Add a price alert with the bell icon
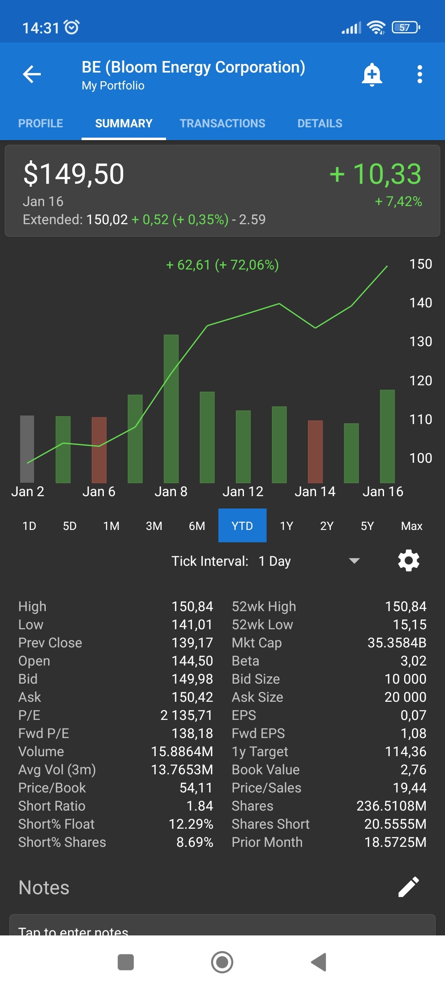The image size is (445, 989). pyautogui.click(x=372, y=75)
